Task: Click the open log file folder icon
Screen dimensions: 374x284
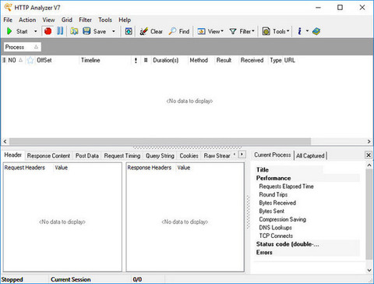Action: point(74,31)
